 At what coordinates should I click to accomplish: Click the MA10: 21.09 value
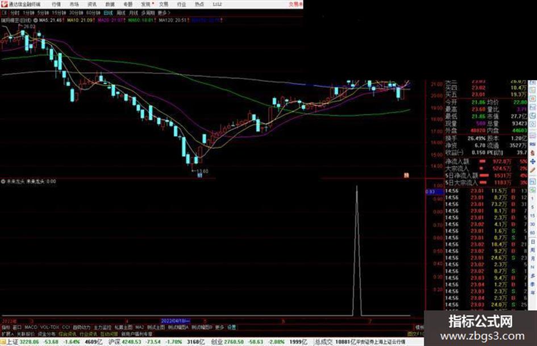tap(80, 20)
